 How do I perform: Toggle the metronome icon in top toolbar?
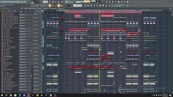(x=50, y=2)
